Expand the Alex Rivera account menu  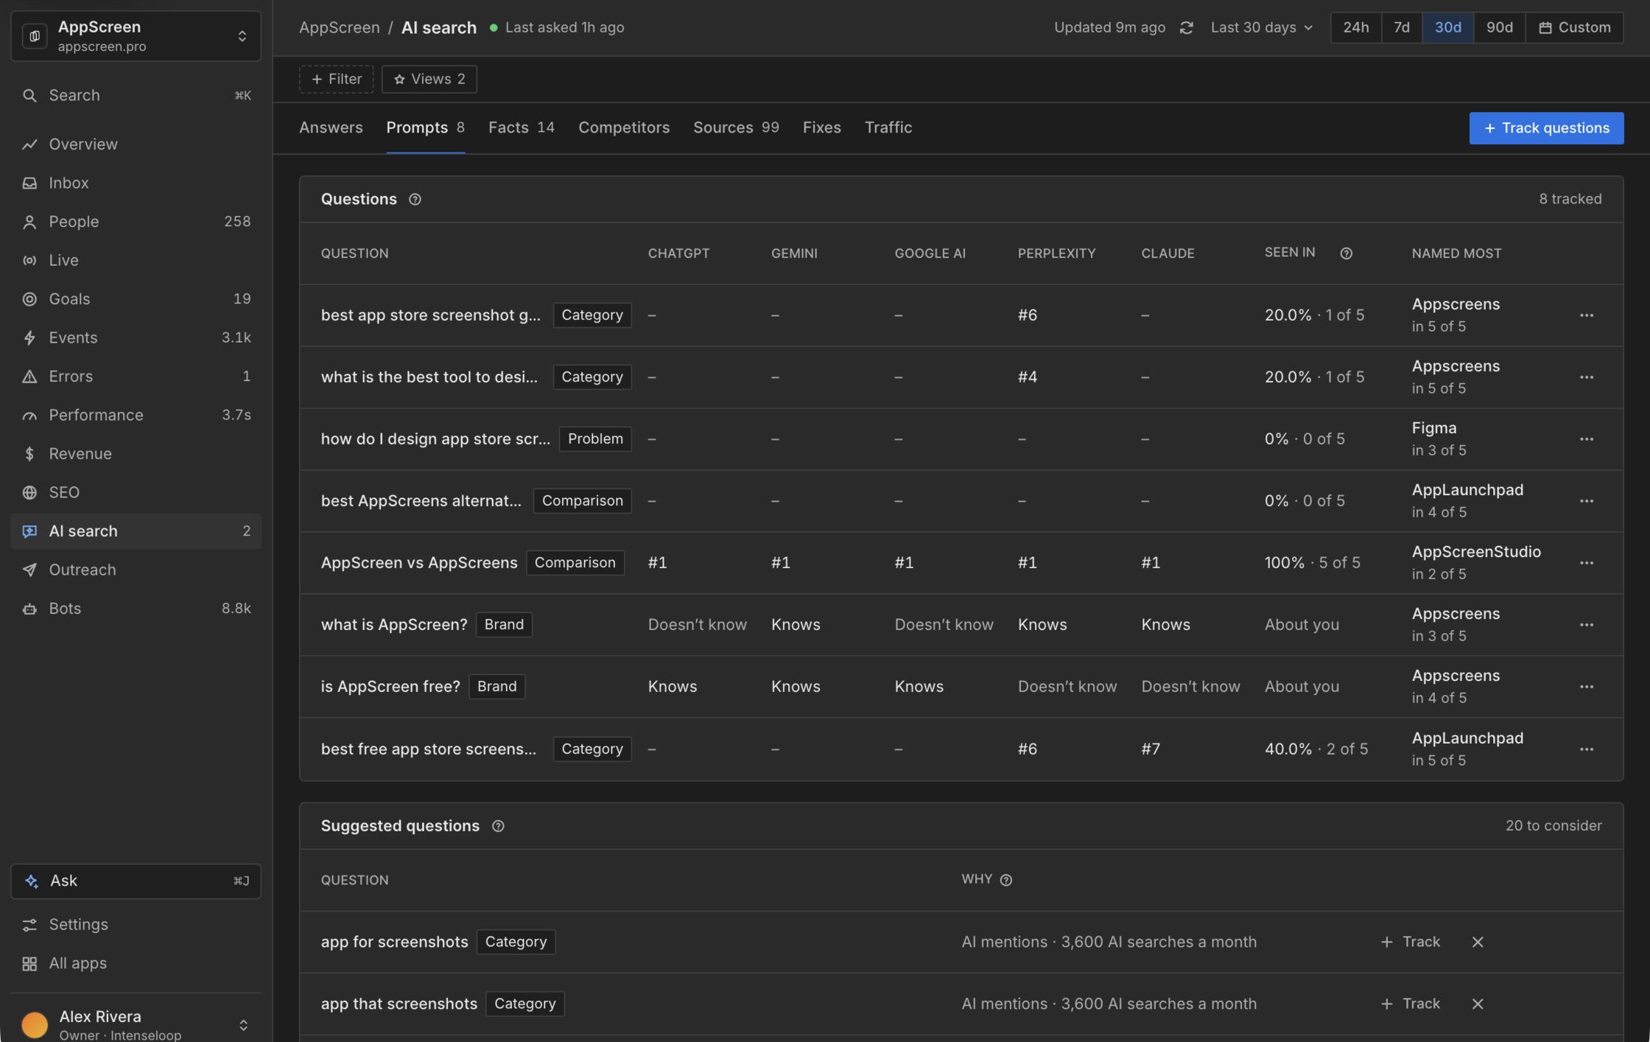(136, 1024)
